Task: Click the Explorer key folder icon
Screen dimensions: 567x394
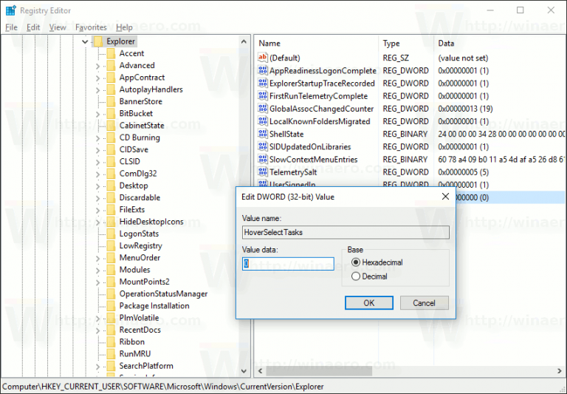Action: 98,41
